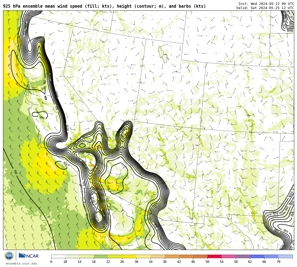Click the colorbar tick label 10

(65, 262)
